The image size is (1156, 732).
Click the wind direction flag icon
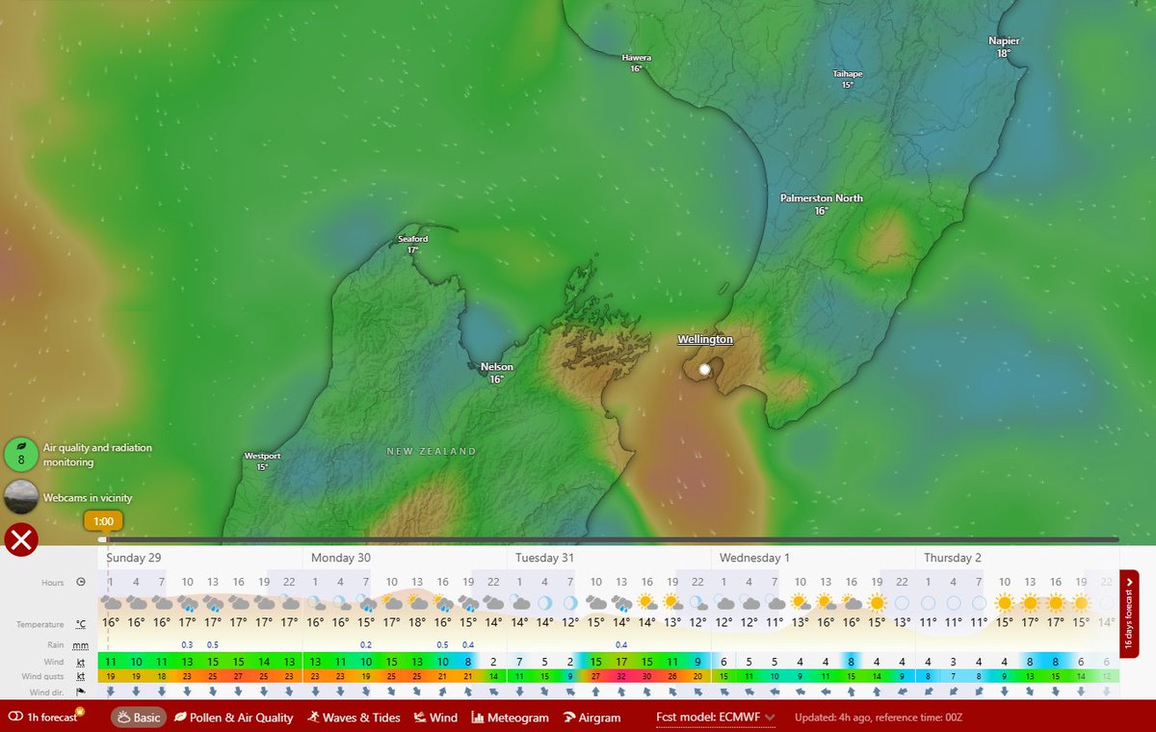pos(81,692)
